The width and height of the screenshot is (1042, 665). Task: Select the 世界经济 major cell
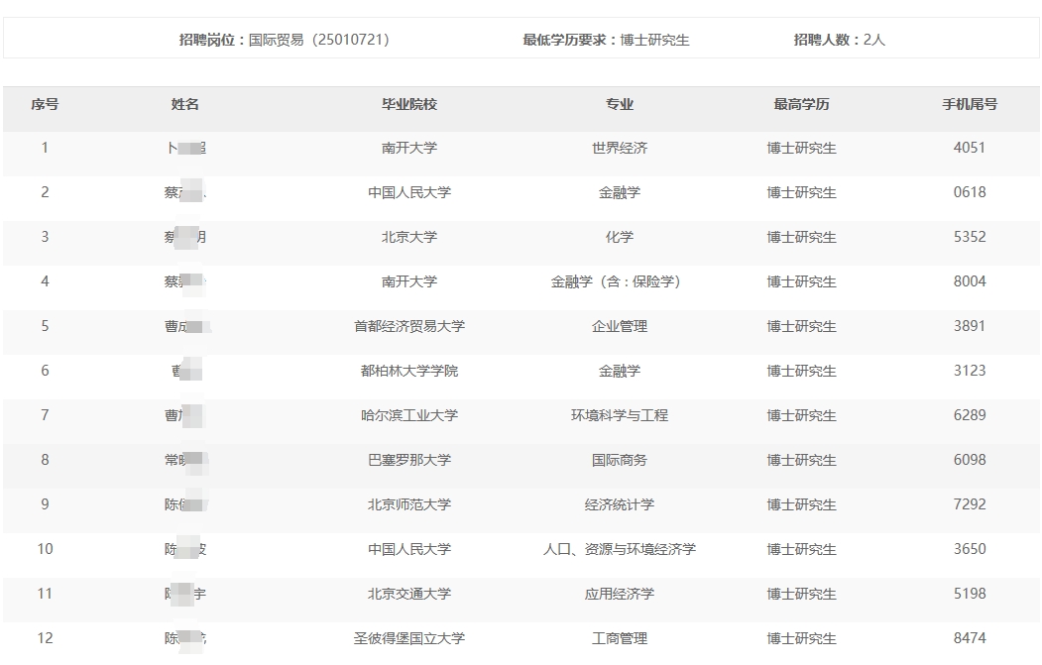pos(620,148)
